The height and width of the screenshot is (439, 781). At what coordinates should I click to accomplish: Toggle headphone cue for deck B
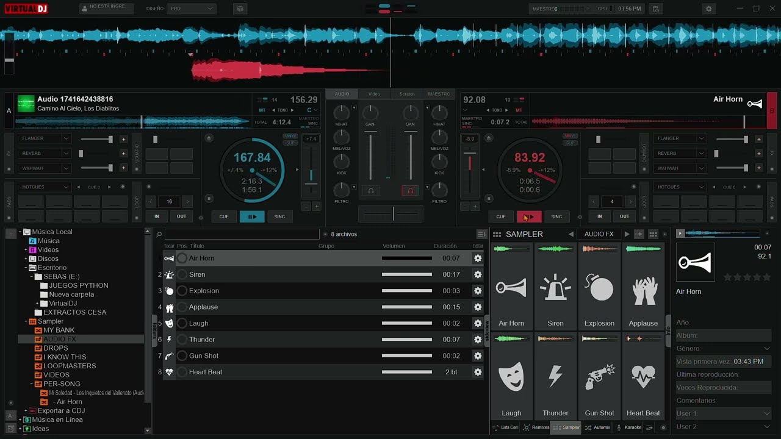coord(410,191)
